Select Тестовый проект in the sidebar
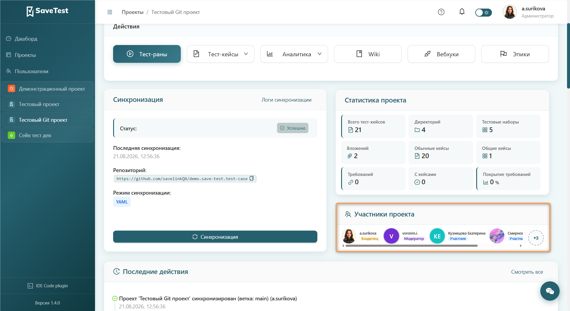 (47, 104)
